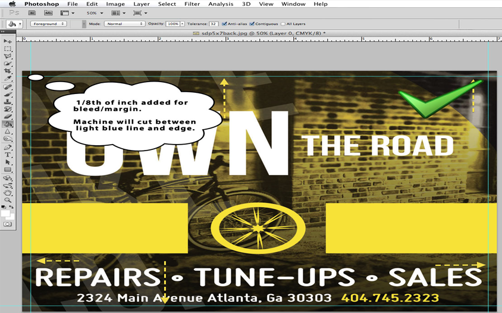The width and height of the screenshot is (502, 313).
Task: Click the Tolerance value field
Action: 214,24
